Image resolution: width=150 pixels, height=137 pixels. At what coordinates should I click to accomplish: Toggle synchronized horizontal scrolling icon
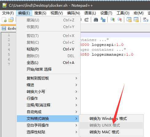pos(136,20)
